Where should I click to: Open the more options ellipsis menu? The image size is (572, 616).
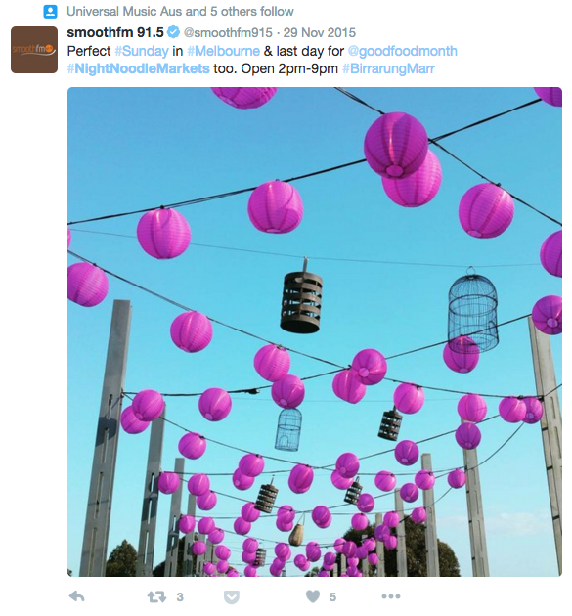point(391,596)
